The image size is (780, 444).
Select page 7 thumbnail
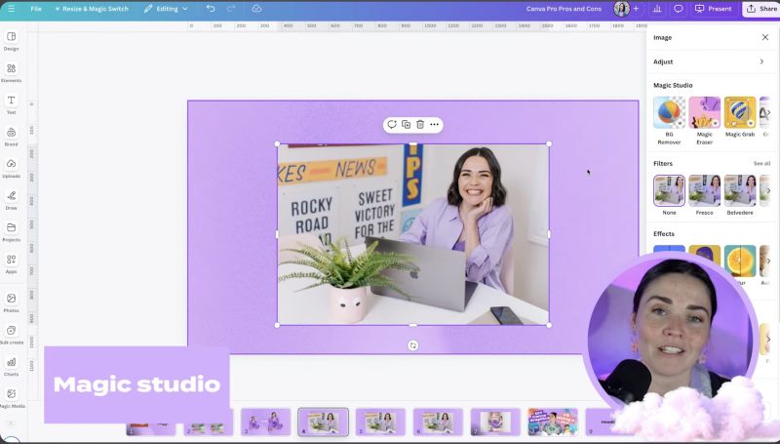[x=495, y=422]
